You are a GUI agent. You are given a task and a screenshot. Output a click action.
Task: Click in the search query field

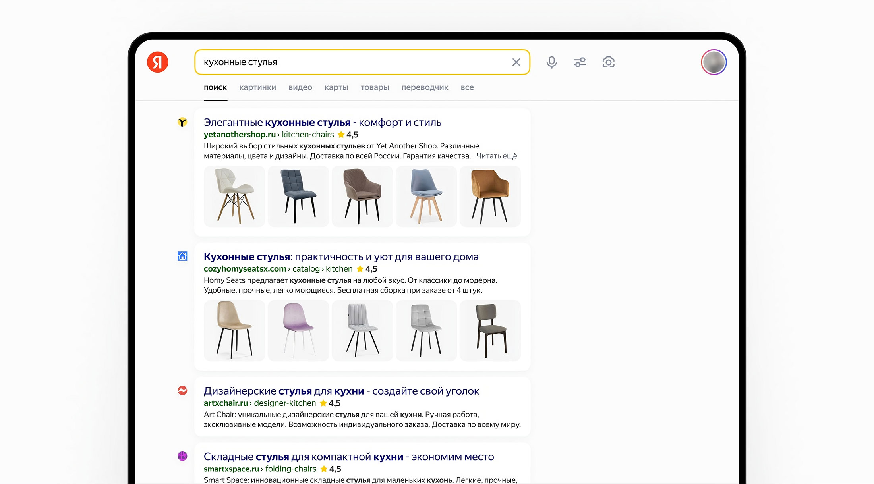pos(350,62)
